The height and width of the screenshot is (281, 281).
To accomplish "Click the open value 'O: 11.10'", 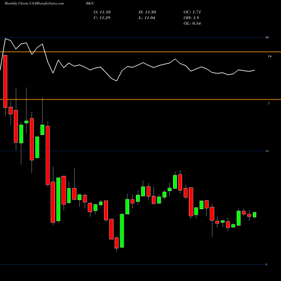I will tap(102, 12).
